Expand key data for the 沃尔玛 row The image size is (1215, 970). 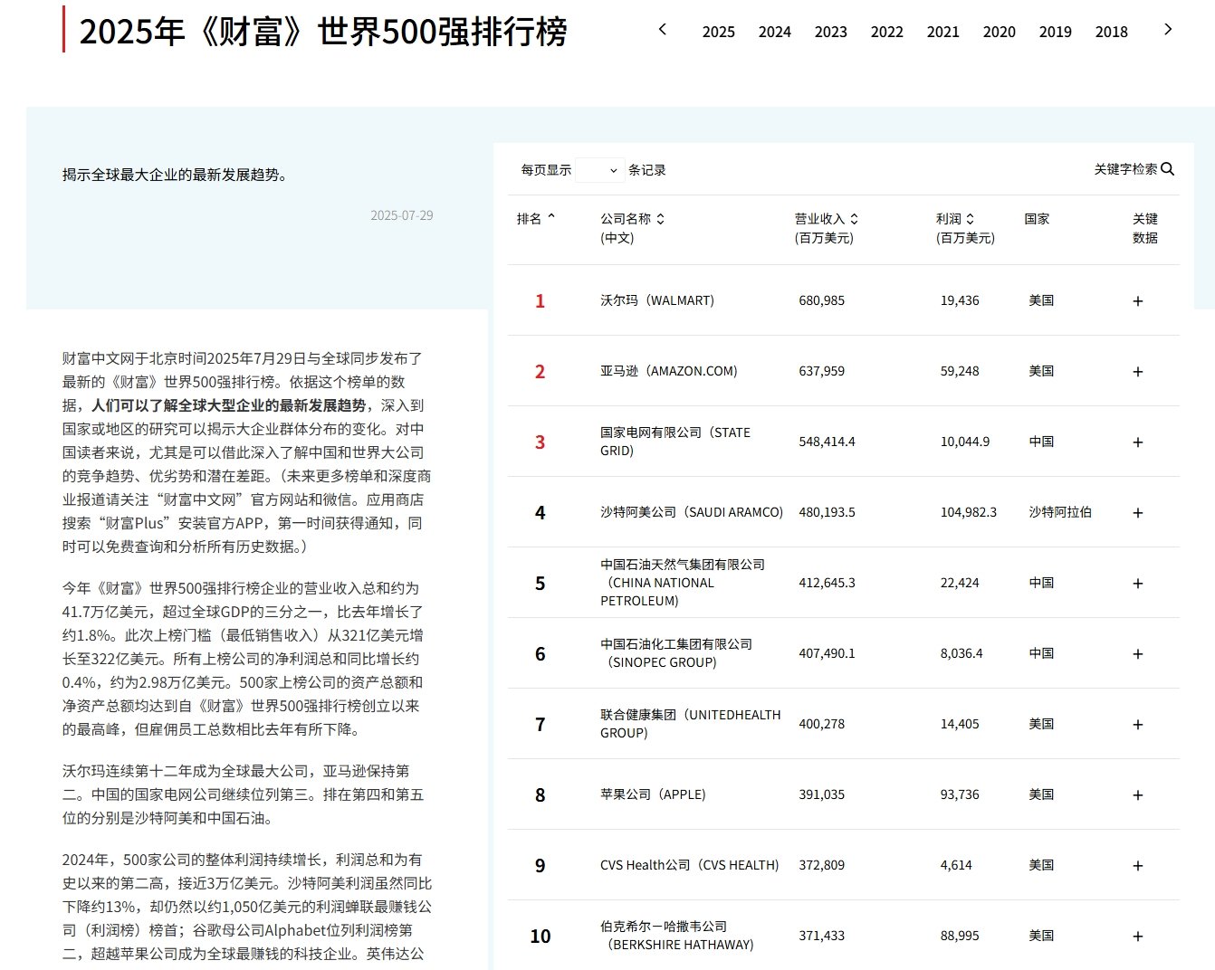point(1138,300)
